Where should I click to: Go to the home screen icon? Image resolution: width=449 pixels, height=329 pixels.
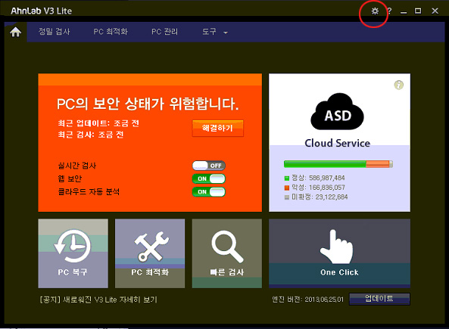click(16, 32)
